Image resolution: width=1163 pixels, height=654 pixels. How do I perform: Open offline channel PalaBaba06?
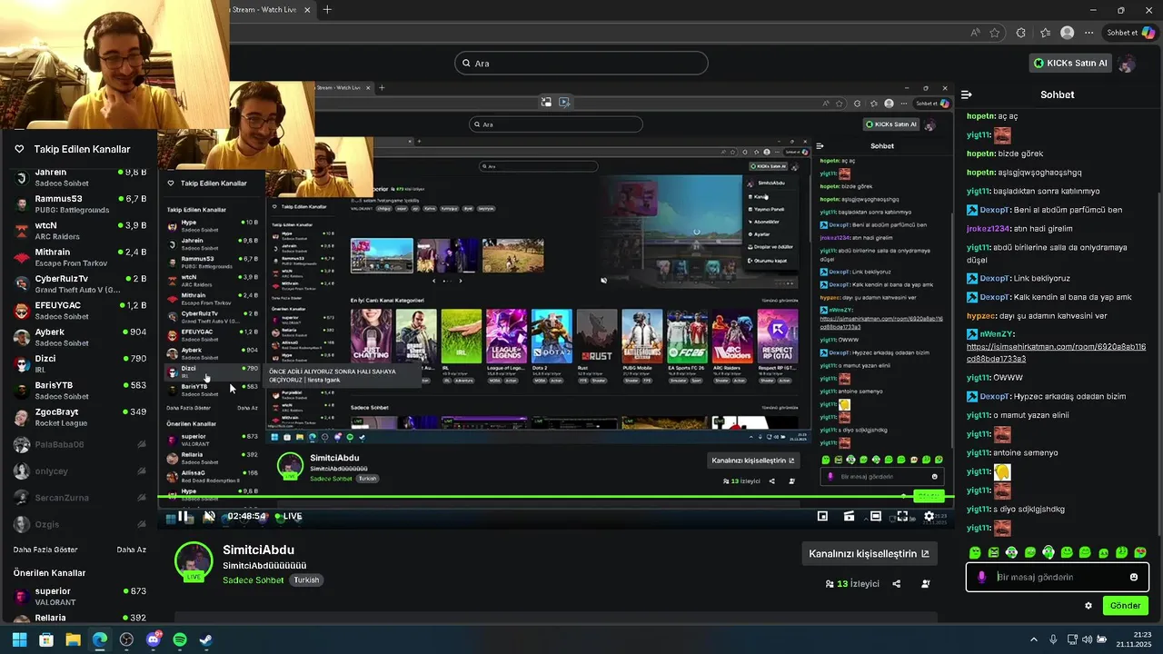coord(80,444)
